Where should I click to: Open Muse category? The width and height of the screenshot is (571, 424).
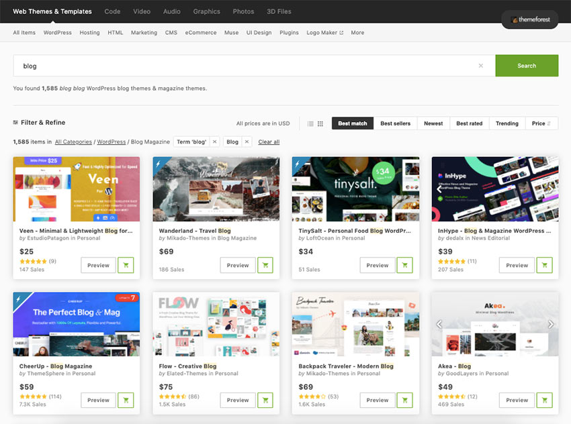231,33
